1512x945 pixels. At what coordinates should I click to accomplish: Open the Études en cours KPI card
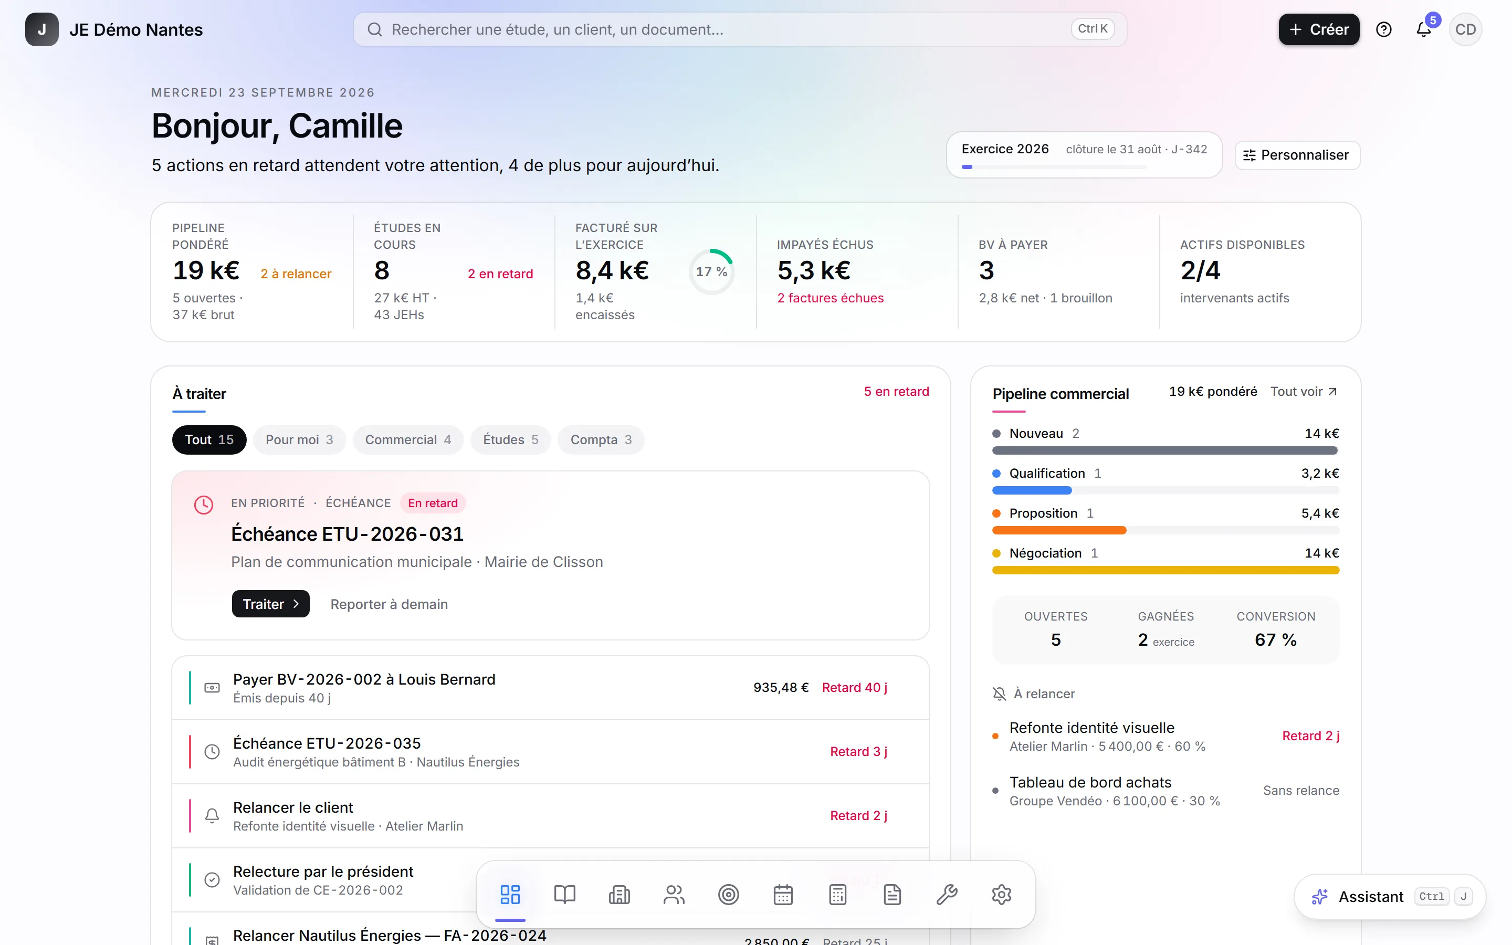454,271
